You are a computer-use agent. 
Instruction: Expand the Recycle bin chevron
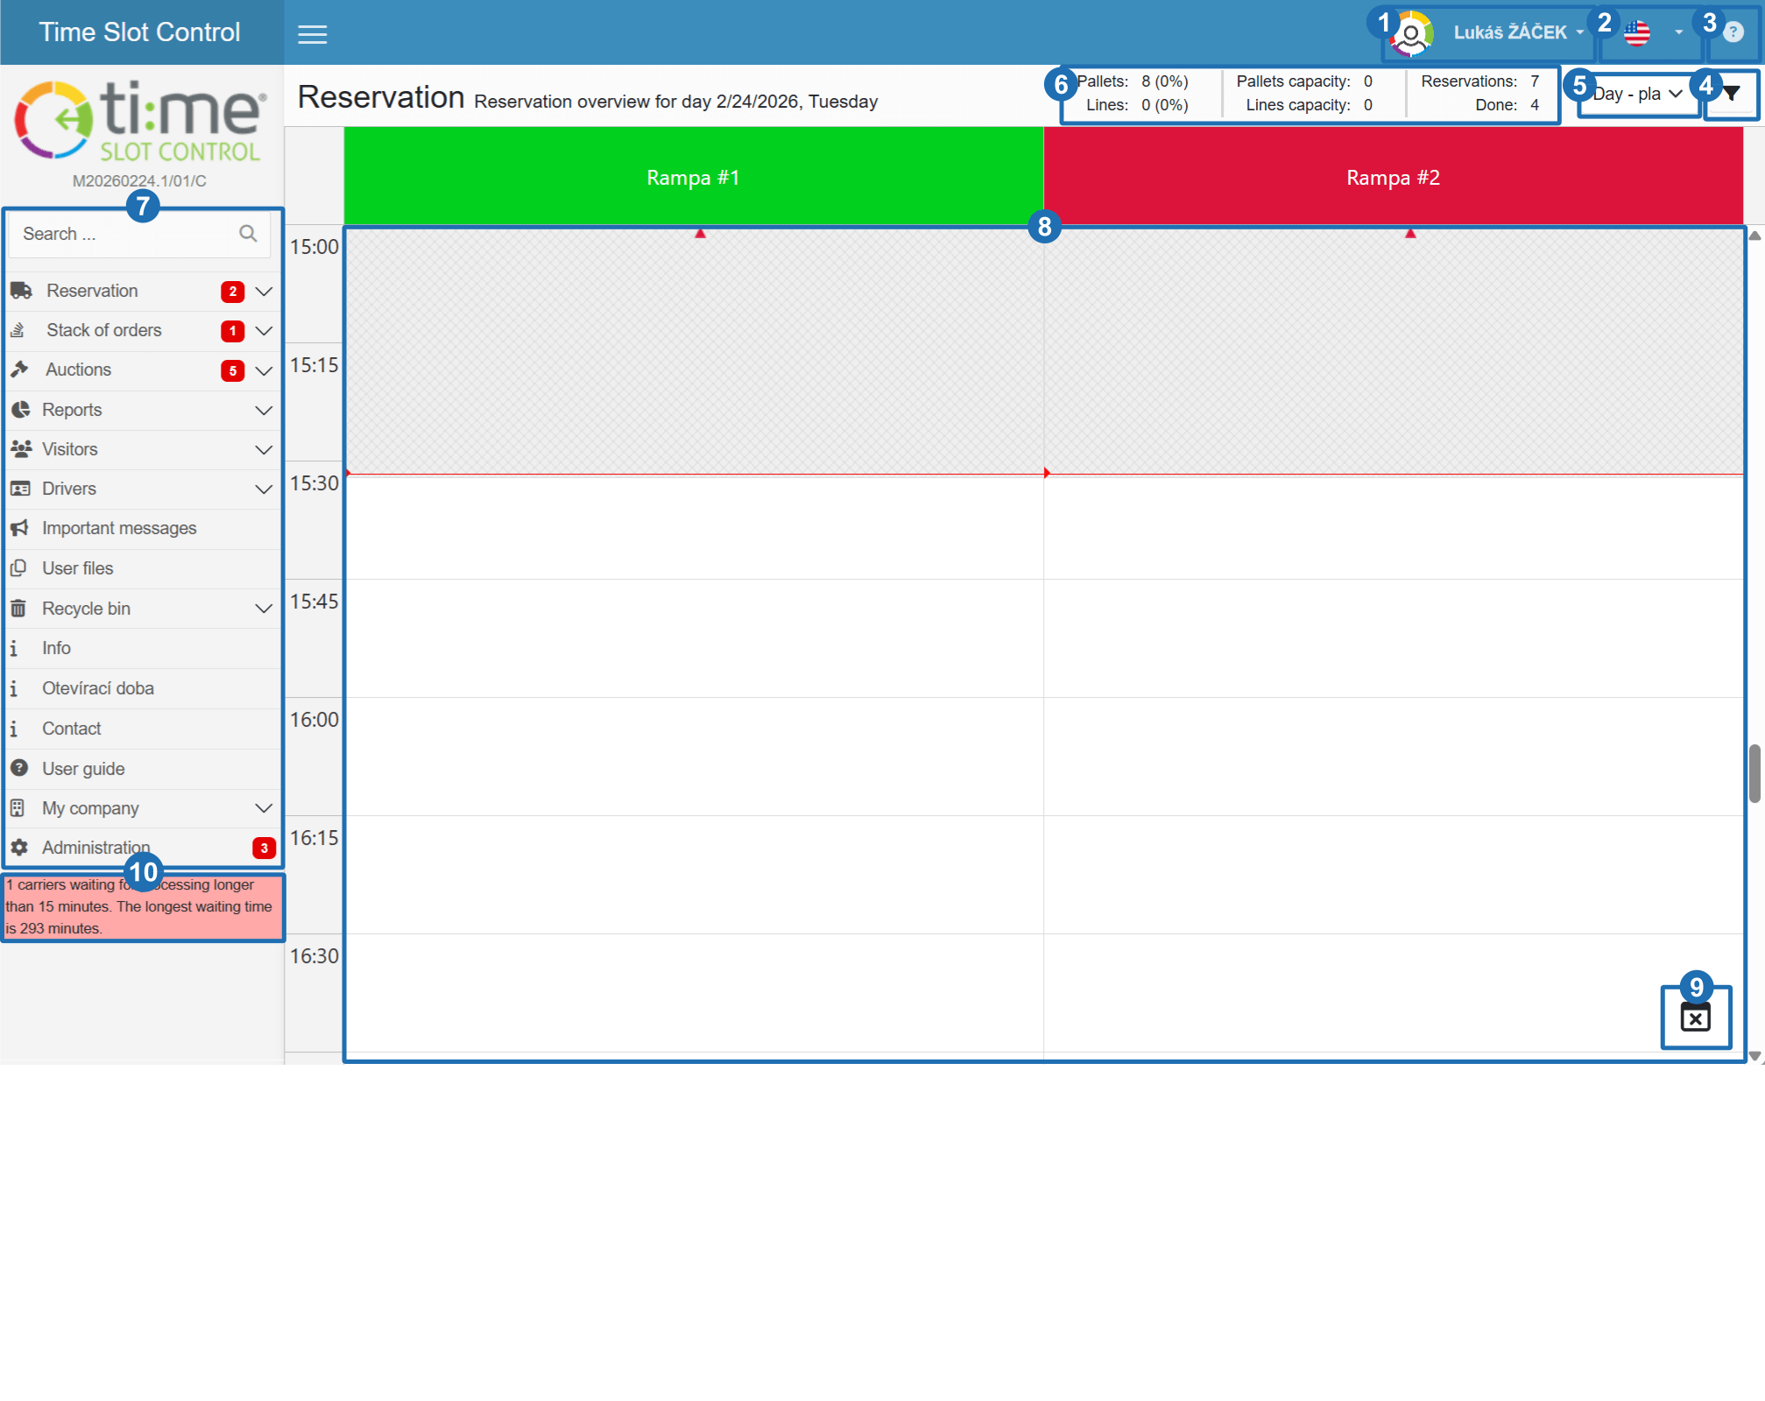[264, 609]
